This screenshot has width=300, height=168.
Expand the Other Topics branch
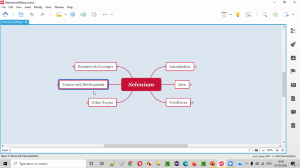pyautogui.click(x=87, y=103)
